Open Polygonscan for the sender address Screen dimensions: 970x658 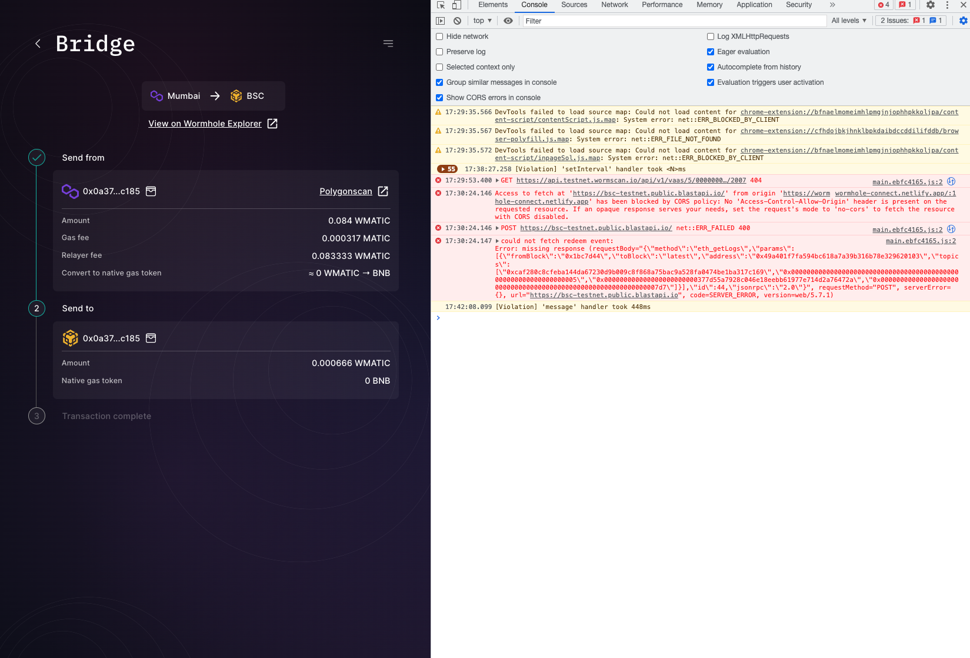346,191
